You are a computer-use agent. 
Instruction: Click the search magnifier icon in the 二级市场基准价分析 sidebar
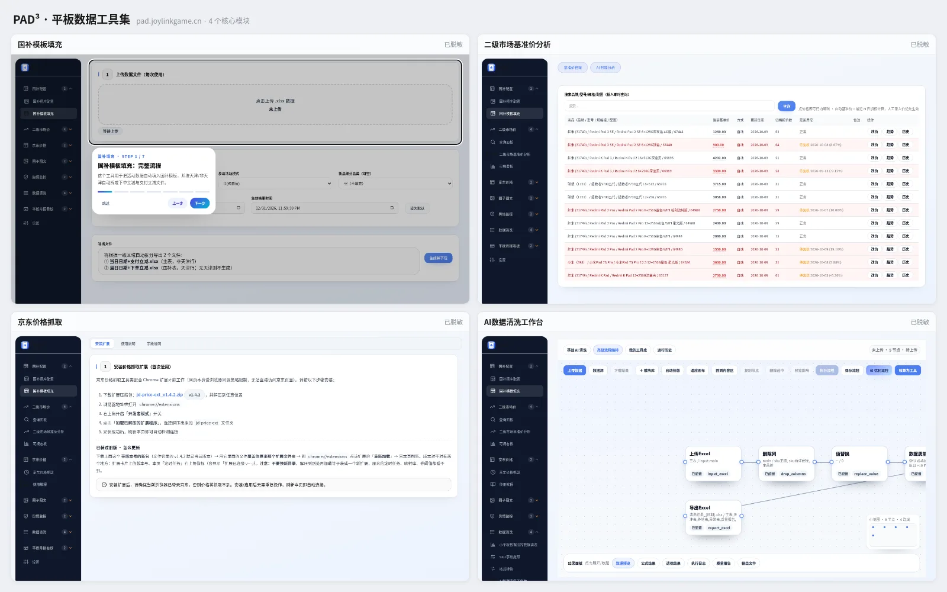[492, 142]
